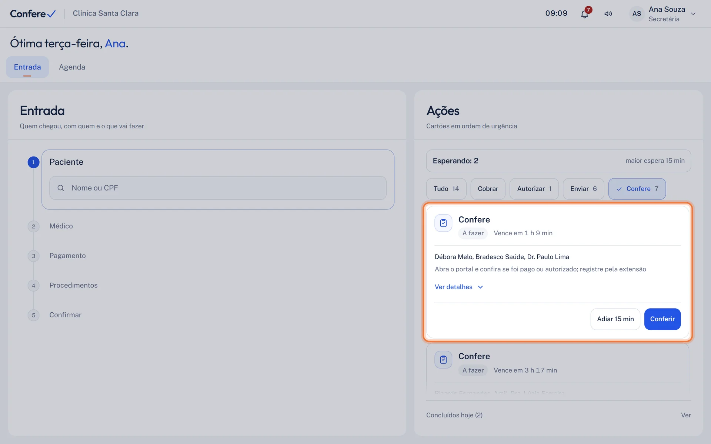711x444 pixels.
Task: Switch to the Agenda tab
Action: (72, 67)
